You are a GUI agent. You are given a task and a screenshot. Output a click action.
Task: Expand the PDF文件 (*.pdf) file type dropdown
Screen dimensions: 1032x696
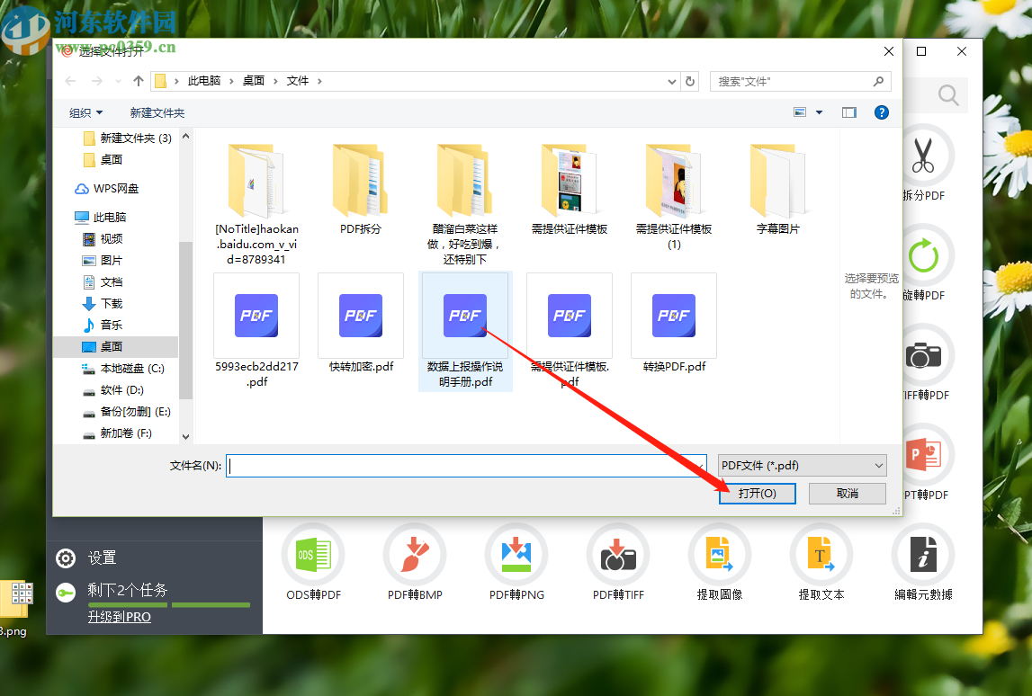click(x=801, y=465)
